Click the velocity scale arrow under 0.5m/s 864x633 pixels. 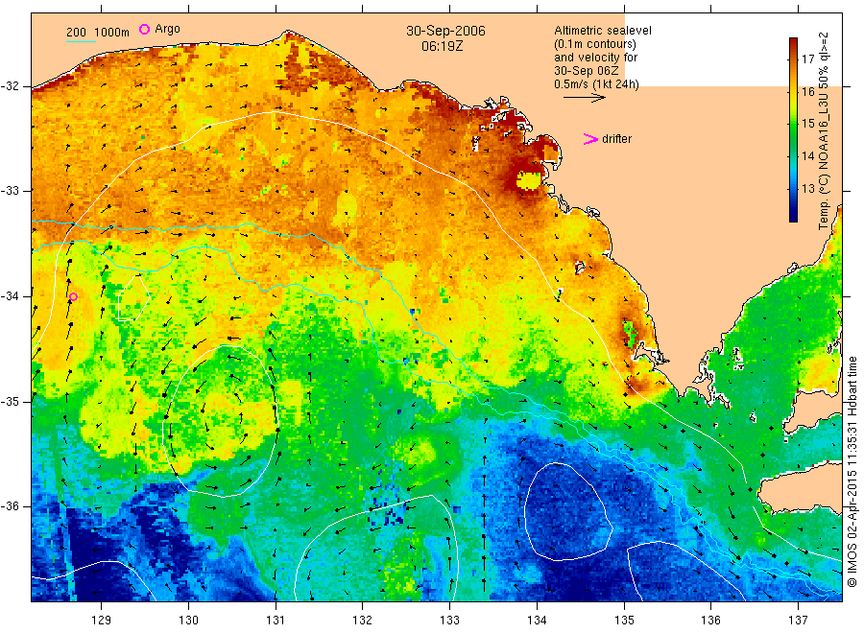pos(584,98)
